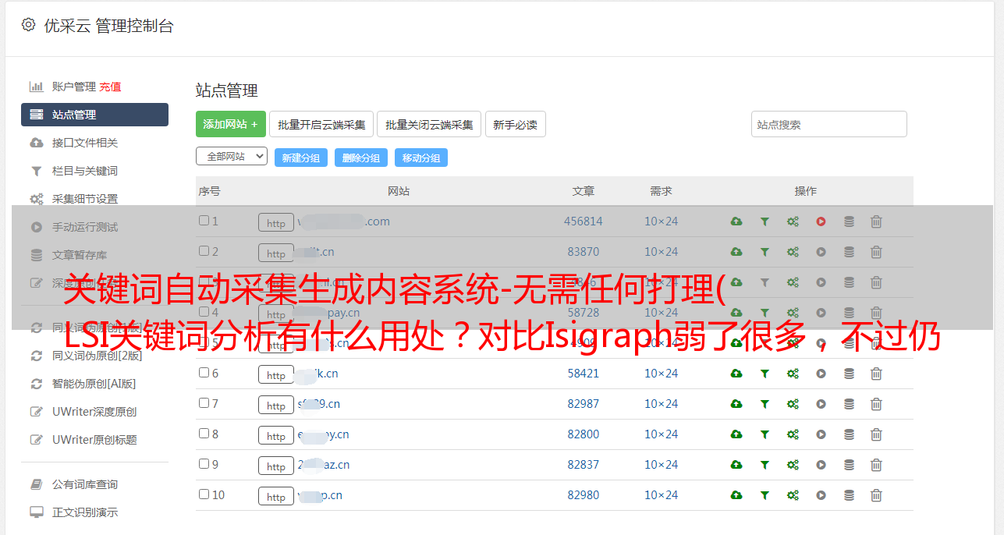Click the 移动分组 button
This screenshot has width=1004, height=535.
pos(421,158)
